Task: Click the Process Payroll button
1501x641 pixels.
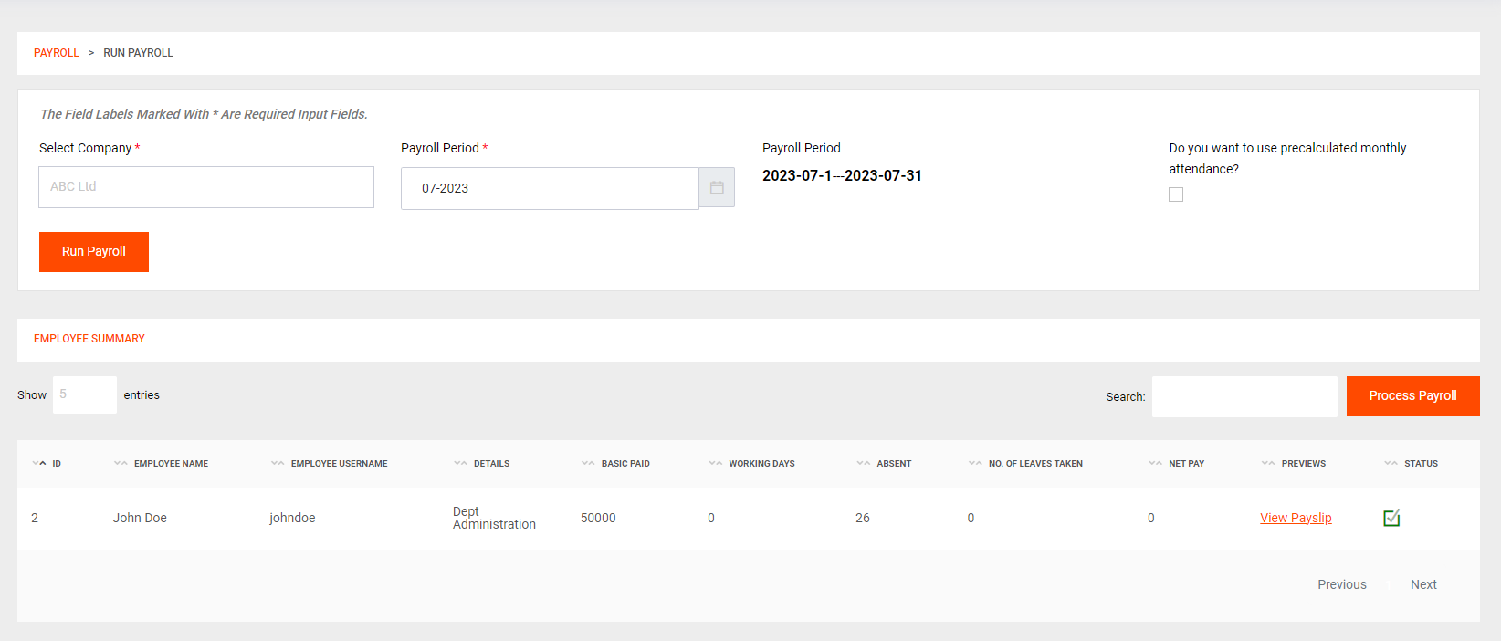Action: coord(1412,396)
